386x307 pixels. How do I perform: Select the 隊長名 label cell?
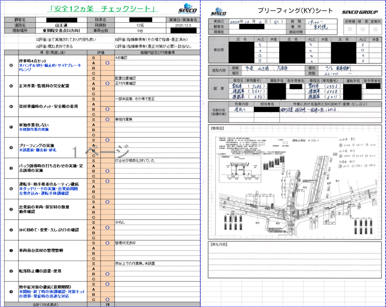101,20
